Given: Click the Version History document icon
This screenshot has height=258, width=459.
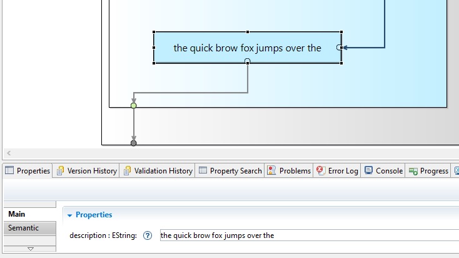Looking at the screenshot, I should [x=60, y=170].
